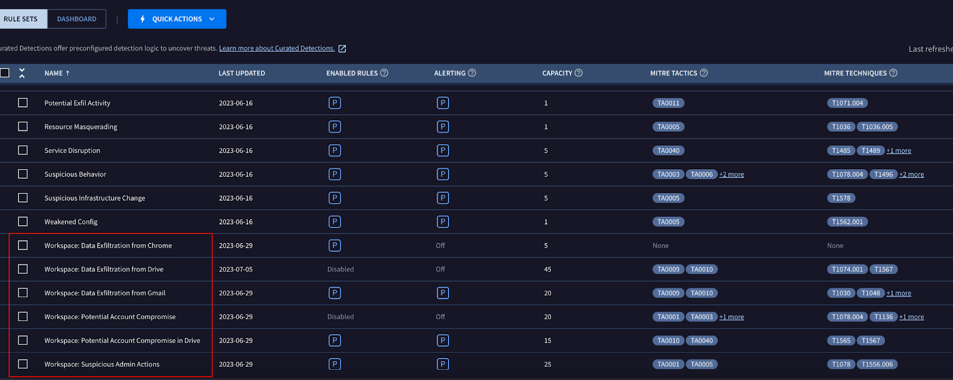Click the MITRE Techniques help icon
The image size is (953, 380).
tap(893, 73)
